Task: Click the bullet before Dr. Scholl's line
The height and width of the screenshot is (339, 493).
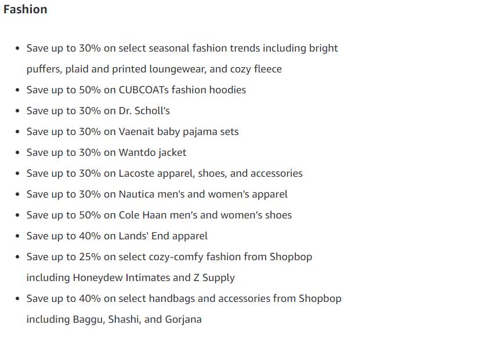Action: 17,111
